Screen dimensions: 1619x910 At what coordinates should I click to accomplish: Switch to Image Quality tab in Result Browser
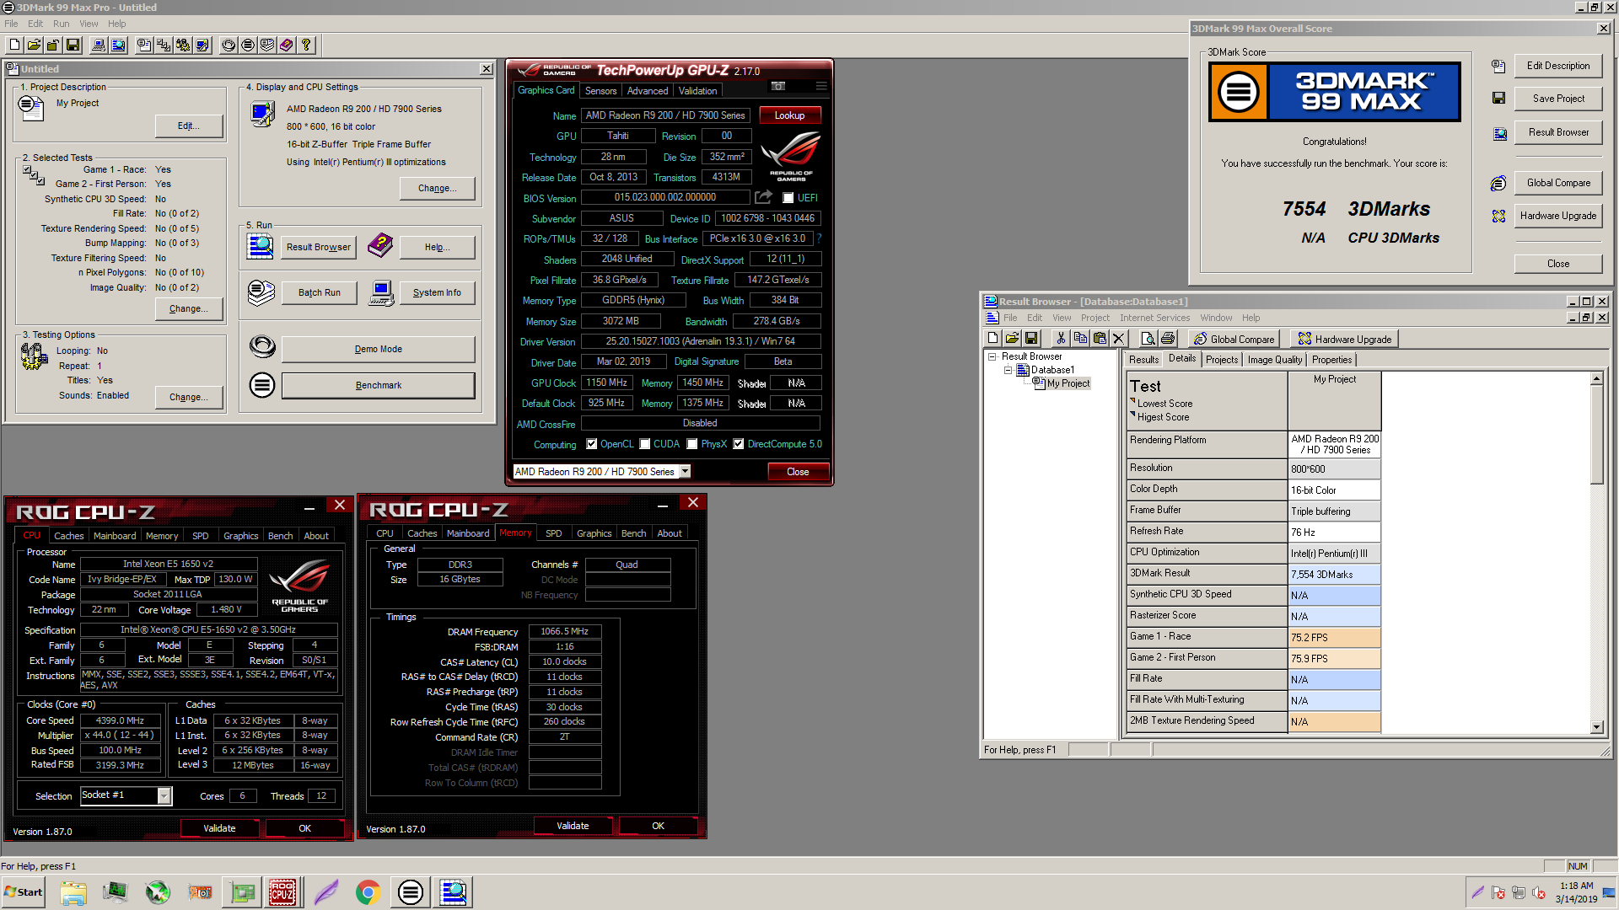[x=1274, y=360]
